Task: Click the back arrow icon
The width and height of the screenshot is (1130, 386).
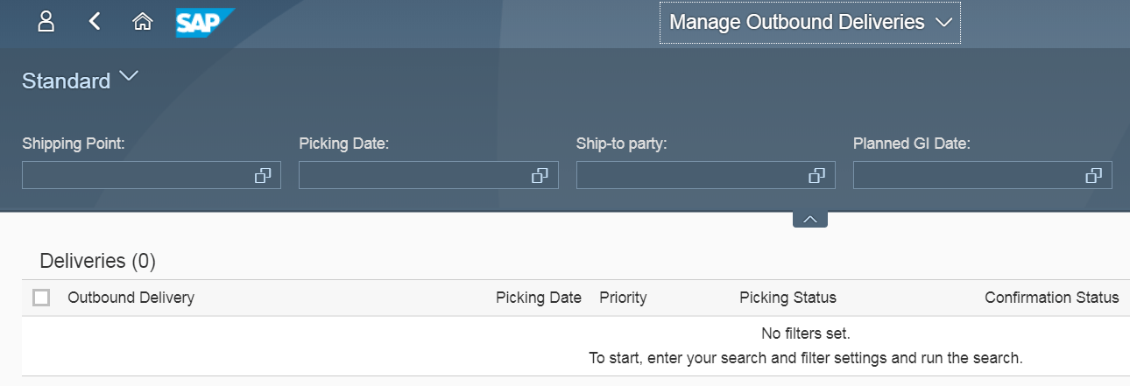Action: click(x=95, y=22)
